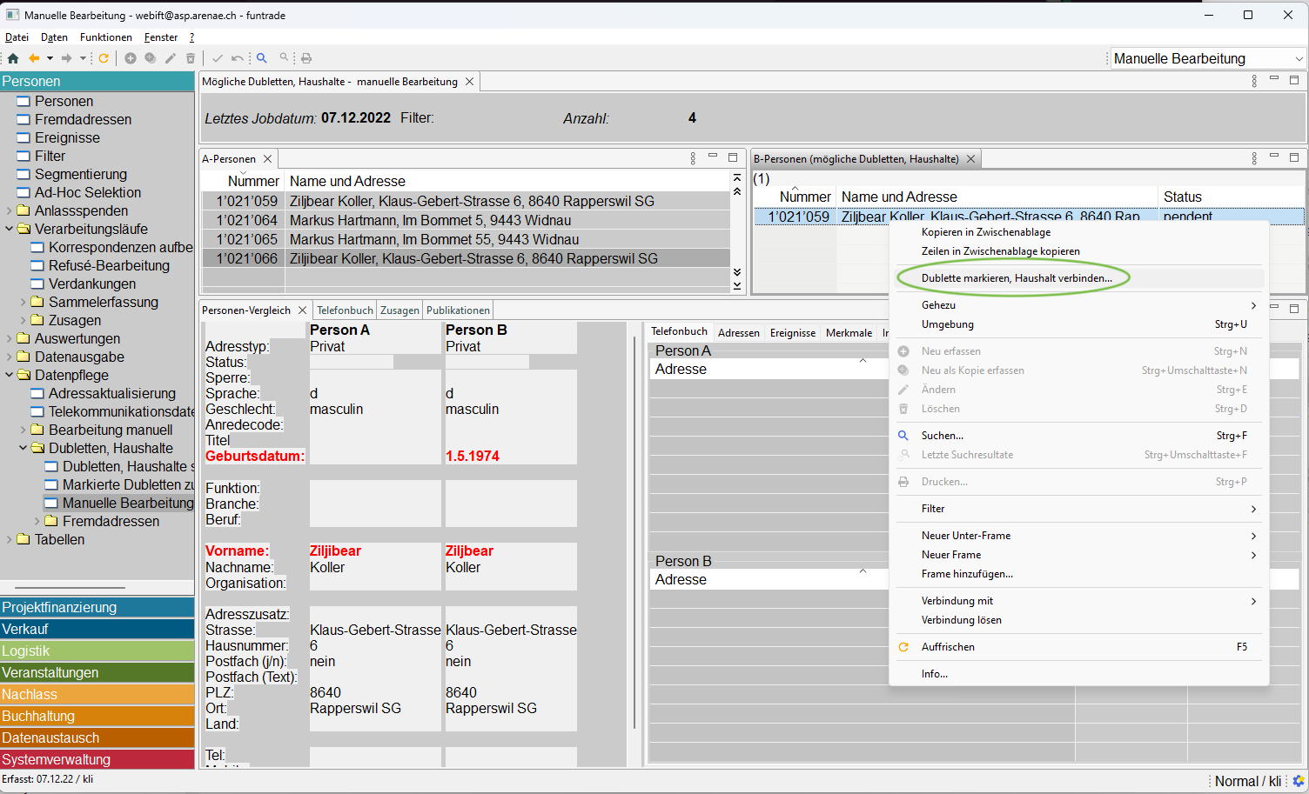Open the Manuelle Bearbeitung dropdown
The height and width of the screenshot is (794, 1309).
point(1299,59)
